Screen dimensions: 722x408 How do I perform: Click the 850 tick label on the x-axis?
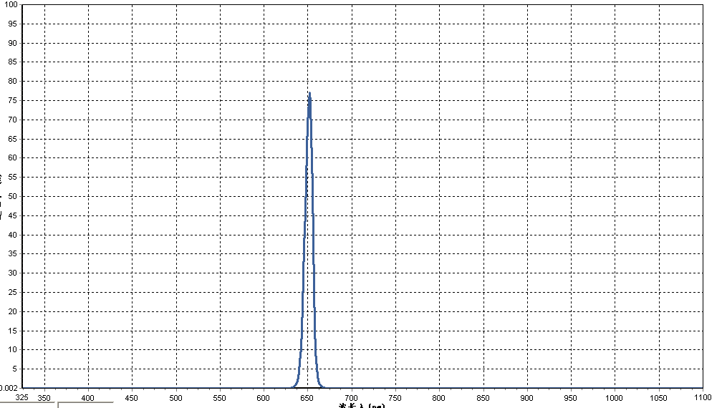[483, 397]
